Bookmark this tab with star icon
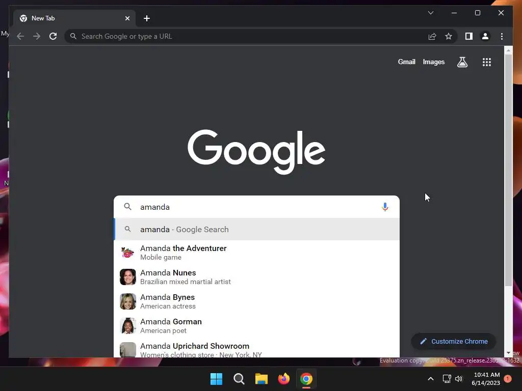The width and height of the screenshot is (522, 391). (449, 36)
